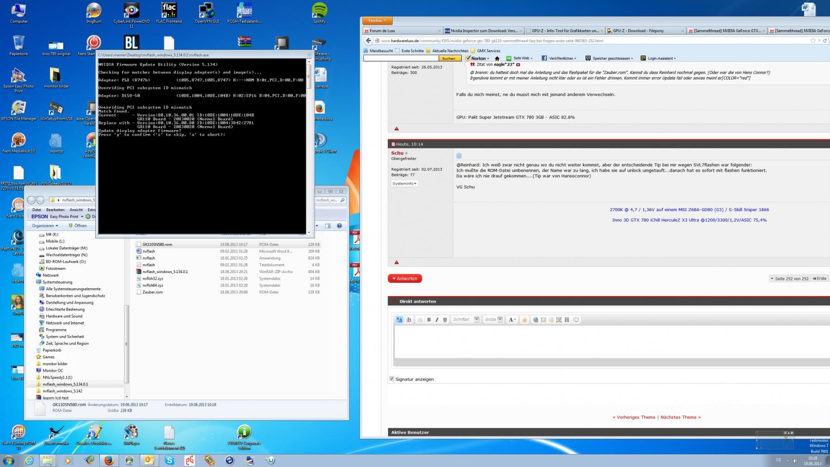The height and width of the screenshot is (467, 830).
Task: Click the underline button in reply editor
Action: pos(445,320)
